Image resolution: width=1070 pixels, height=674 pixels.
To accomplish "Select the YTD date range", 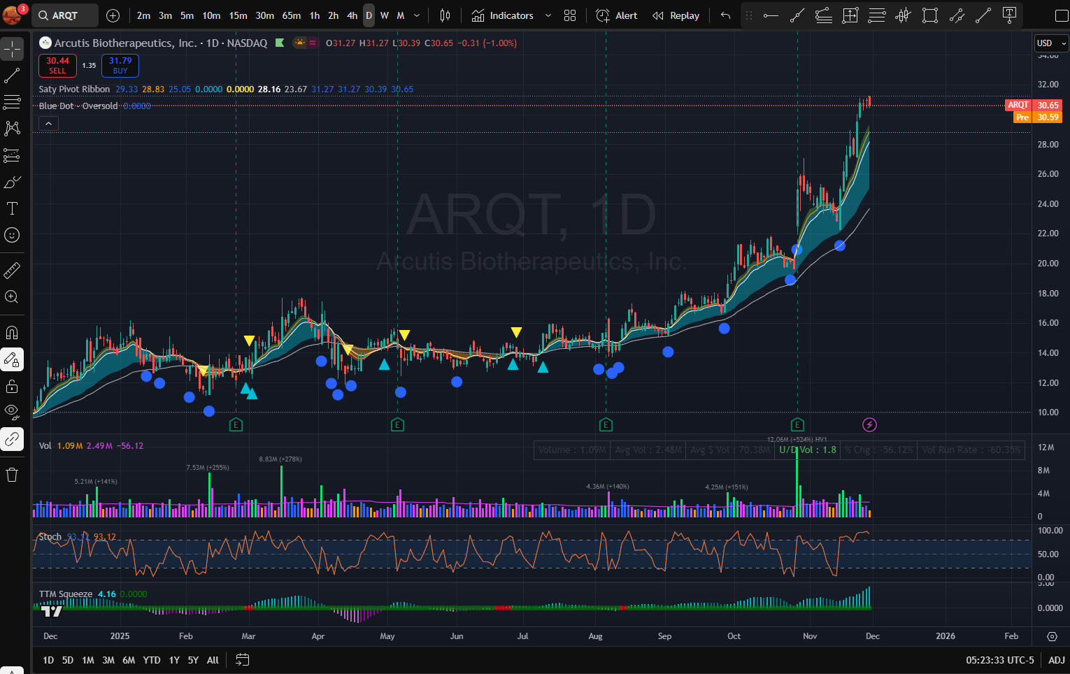I will pos(152,660).
